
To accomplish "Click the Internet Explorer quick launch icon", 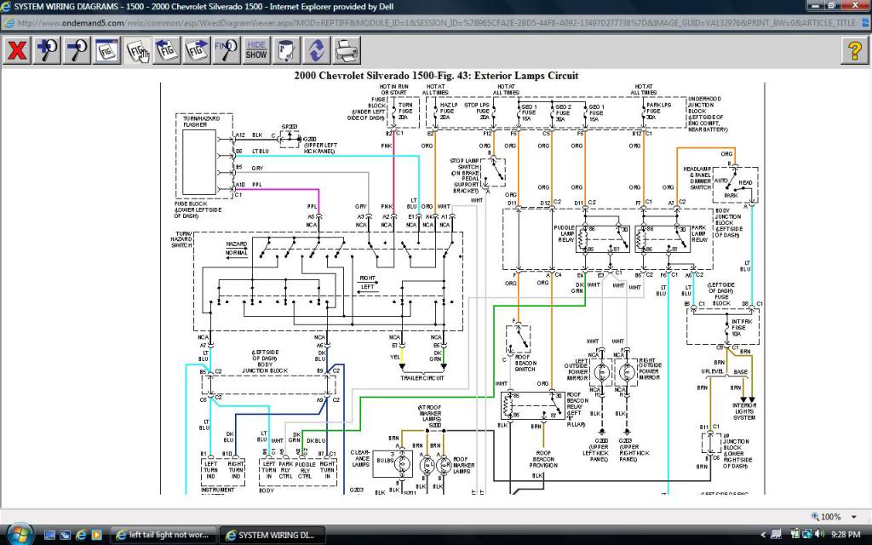I will coord(81,535).
